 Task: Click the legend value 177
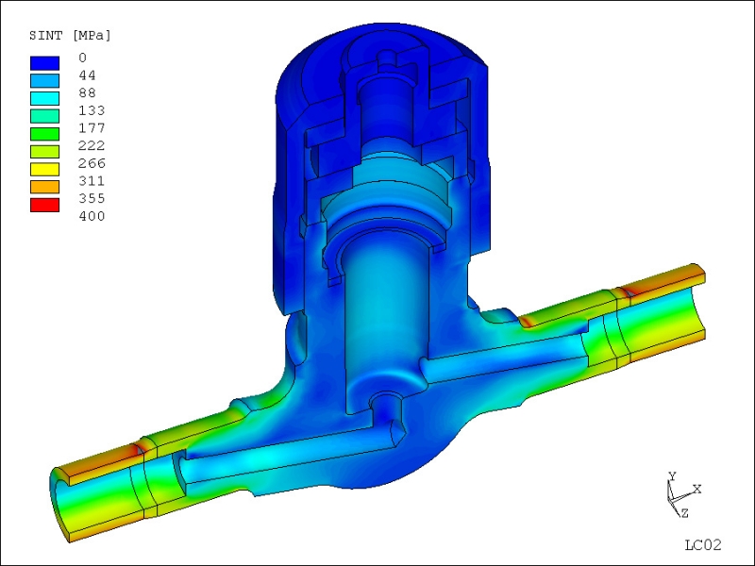pyautogui.click(x=92, y=128)
